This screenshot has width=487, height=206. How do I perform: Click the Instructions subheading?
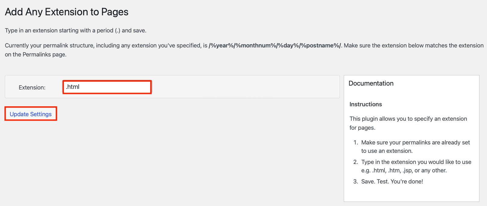[365, 104]
